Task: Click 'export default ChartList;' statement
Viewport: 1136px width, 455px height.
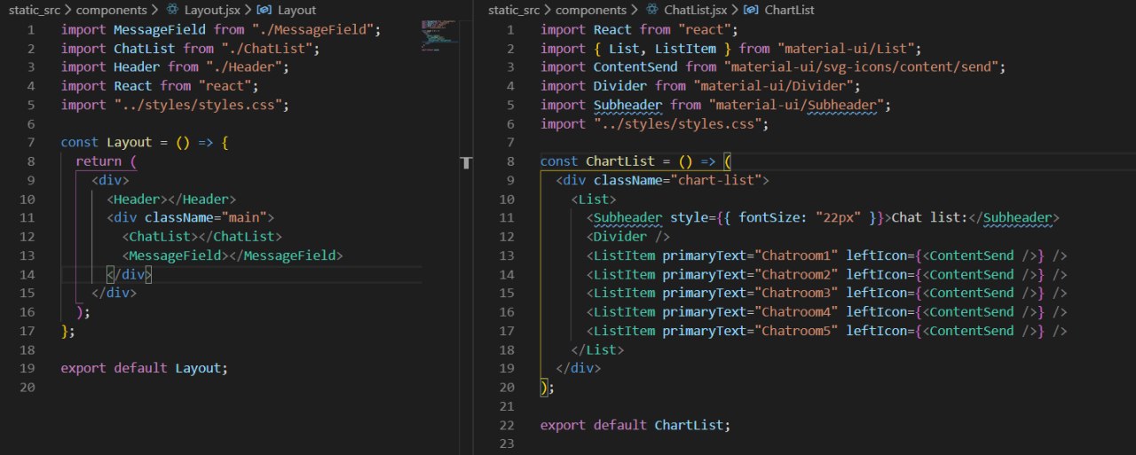Action: click(635, 425)
